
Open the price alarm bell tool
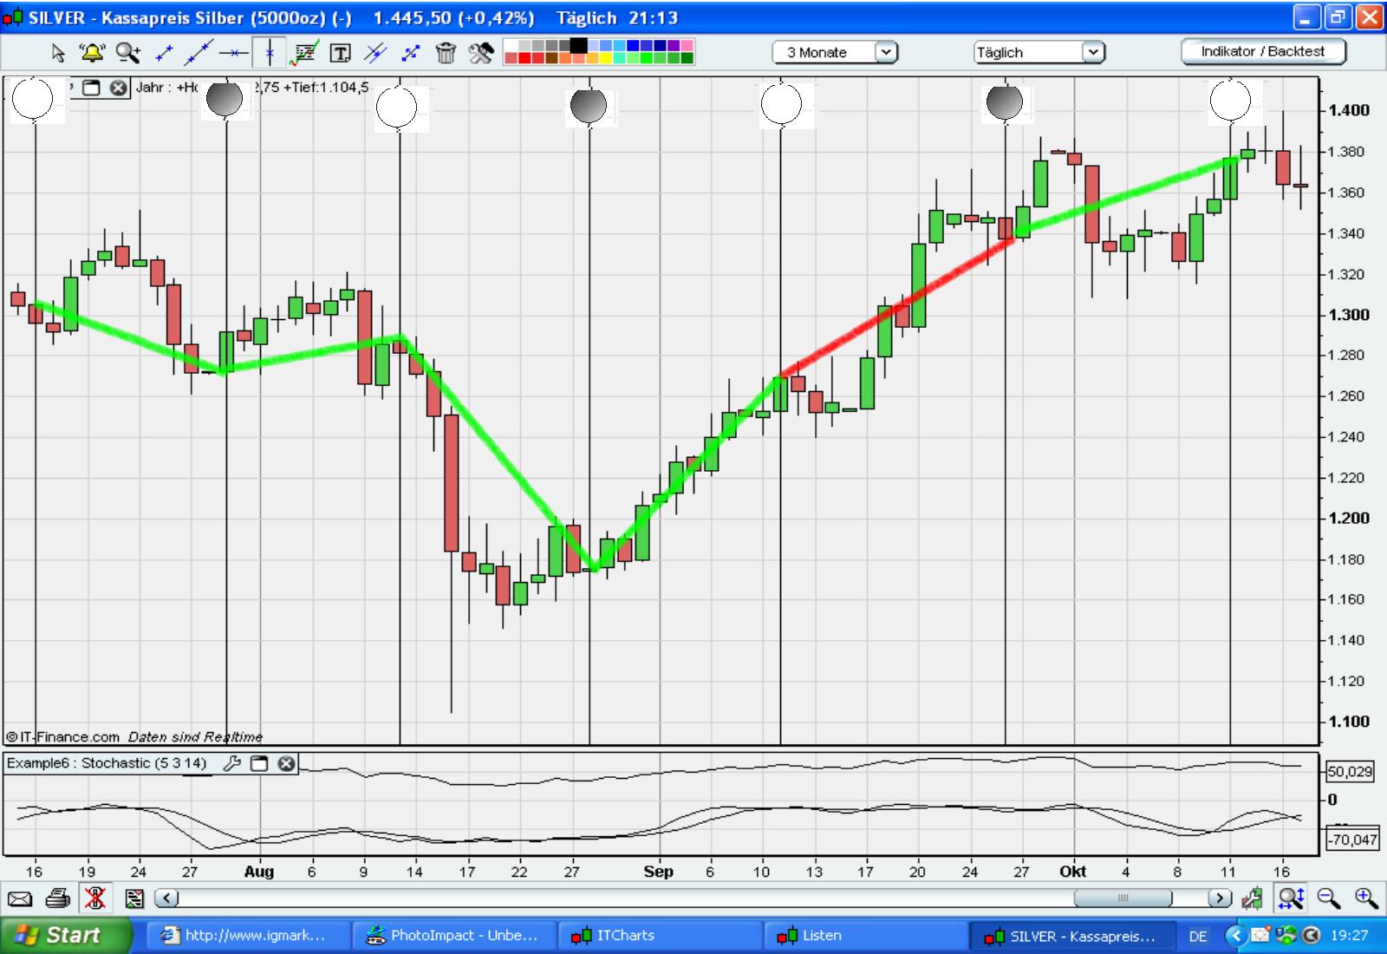(x=92, y=53)
